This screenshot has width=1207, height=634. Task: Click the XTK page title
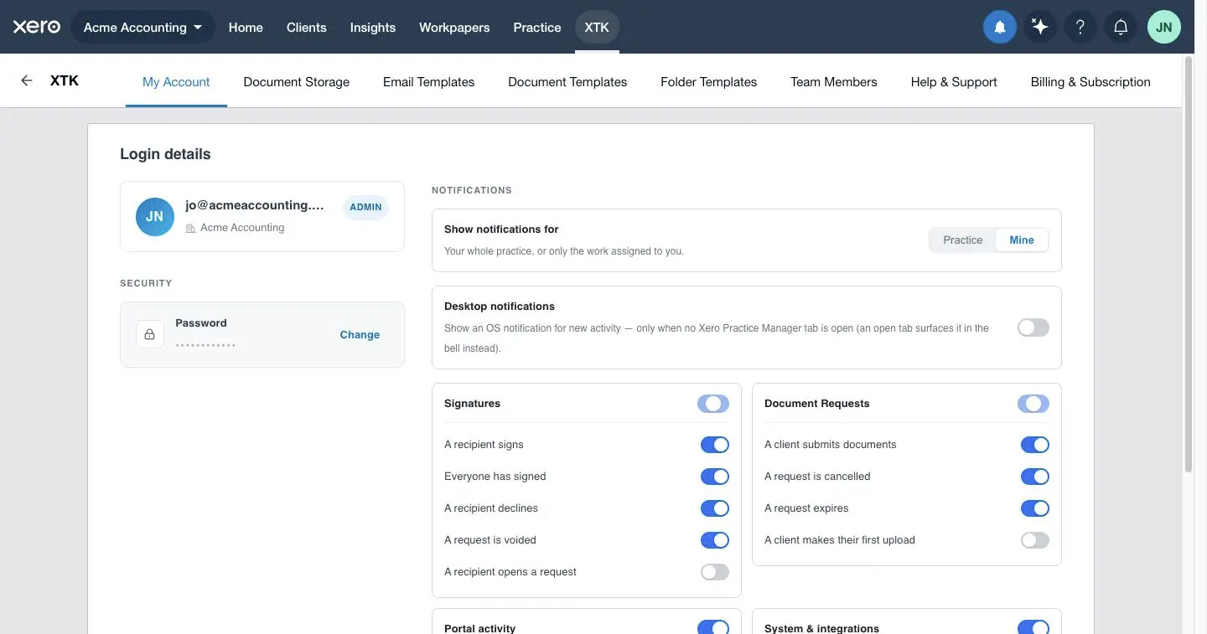pos(65,80)
